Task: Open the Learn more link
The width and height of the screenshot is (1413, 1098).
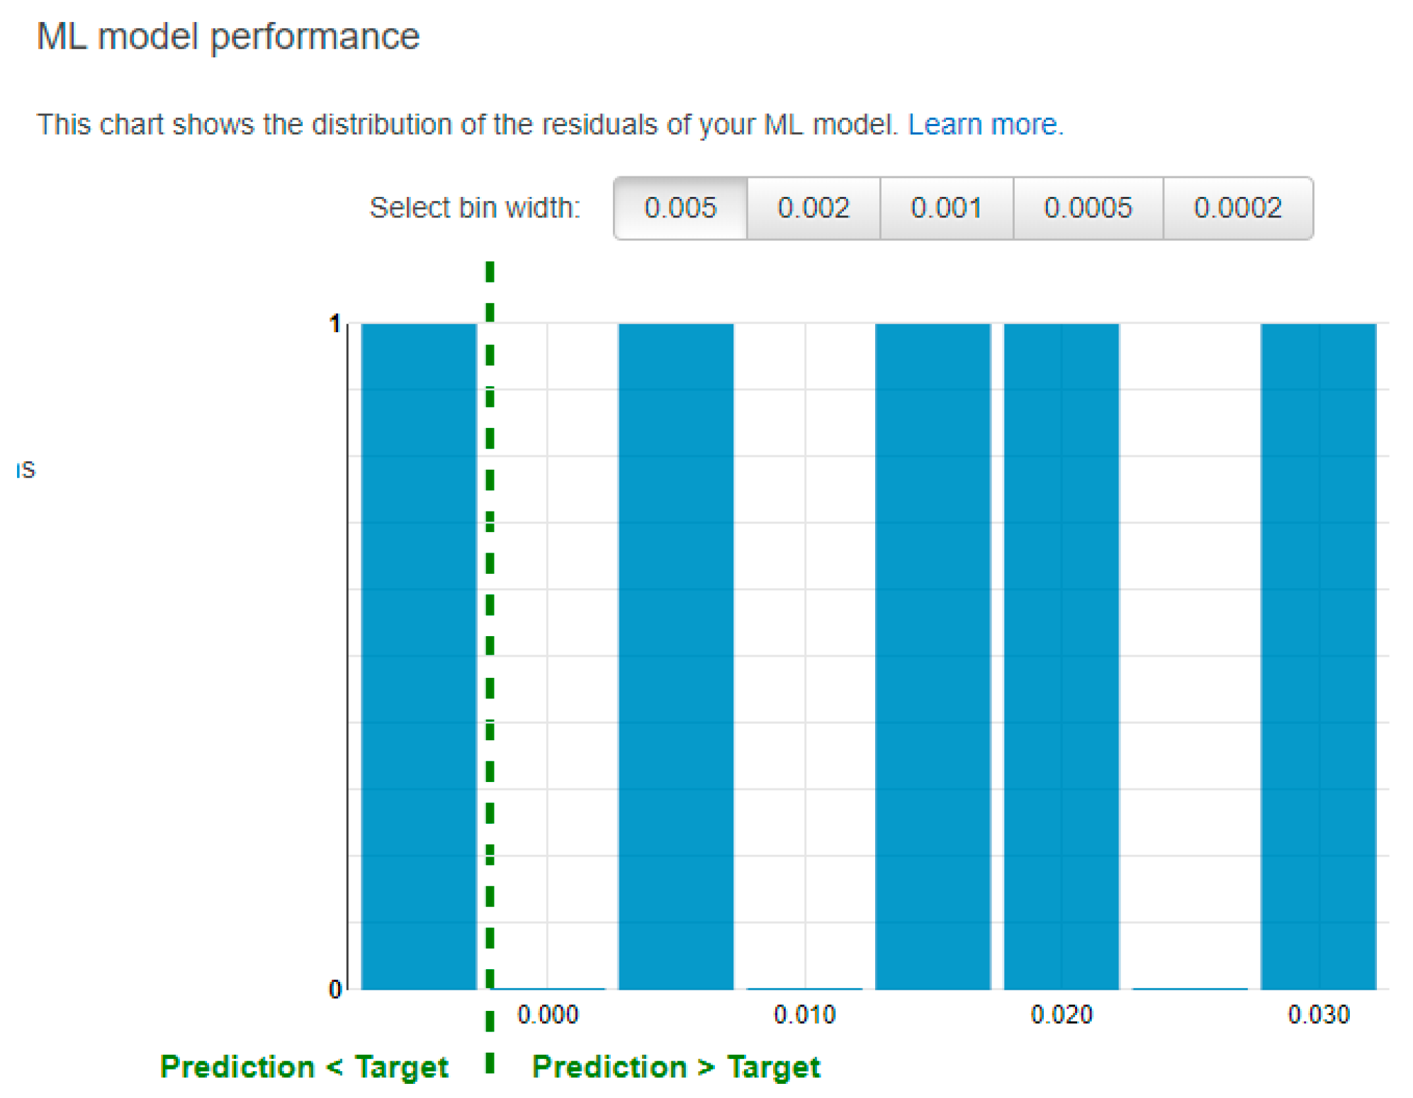Action: pos(985,125)
